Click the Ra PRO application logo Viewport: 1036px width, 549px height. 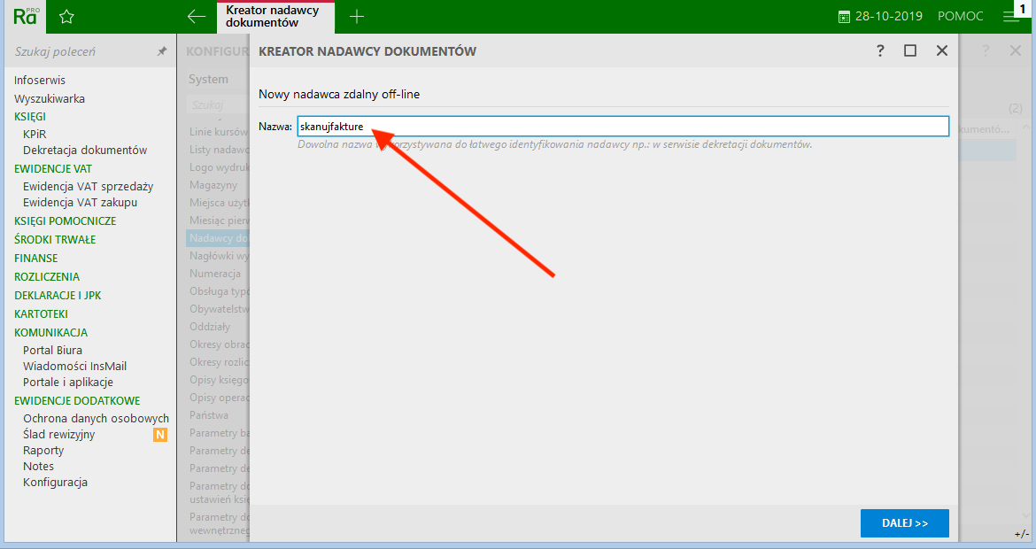(x=24, y=16)
